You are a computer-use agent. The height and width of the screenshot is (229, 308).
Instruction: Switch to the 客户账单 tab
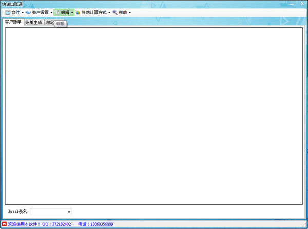(13, 22)
